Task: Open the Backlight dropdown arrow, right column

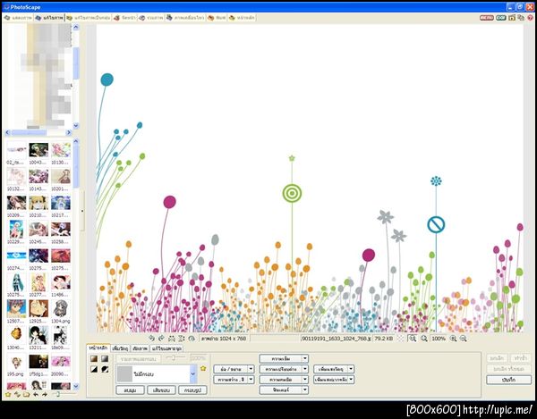Action: (x=351, y=380)
